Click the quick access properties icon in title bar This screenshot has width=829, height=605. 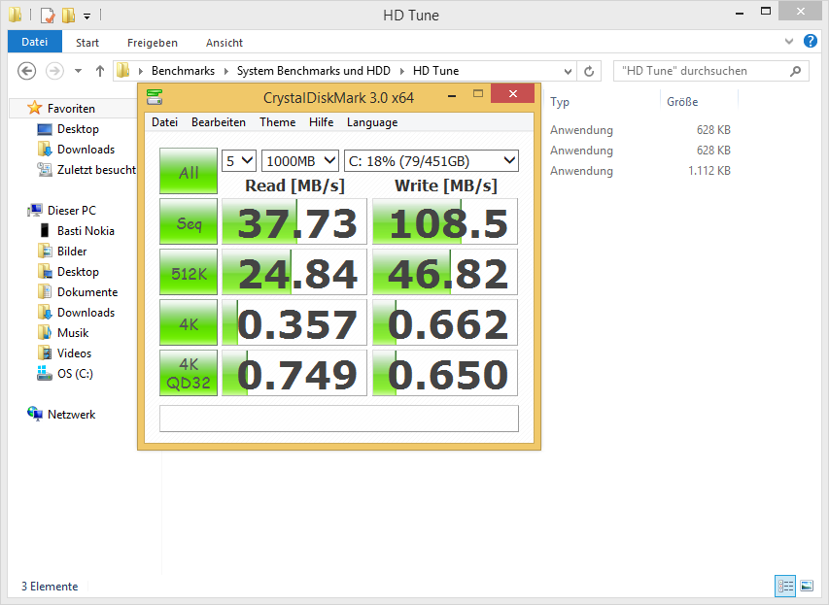[47, 15]
